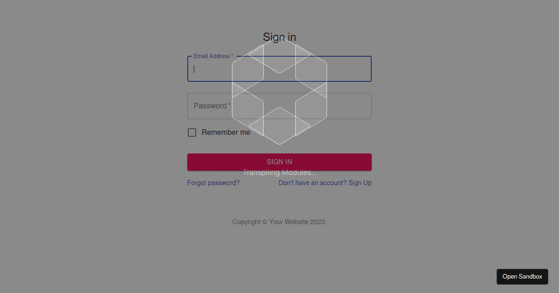
Task: Open the sandbox via Open Sandbox button
Action: (x=522, y=276)
